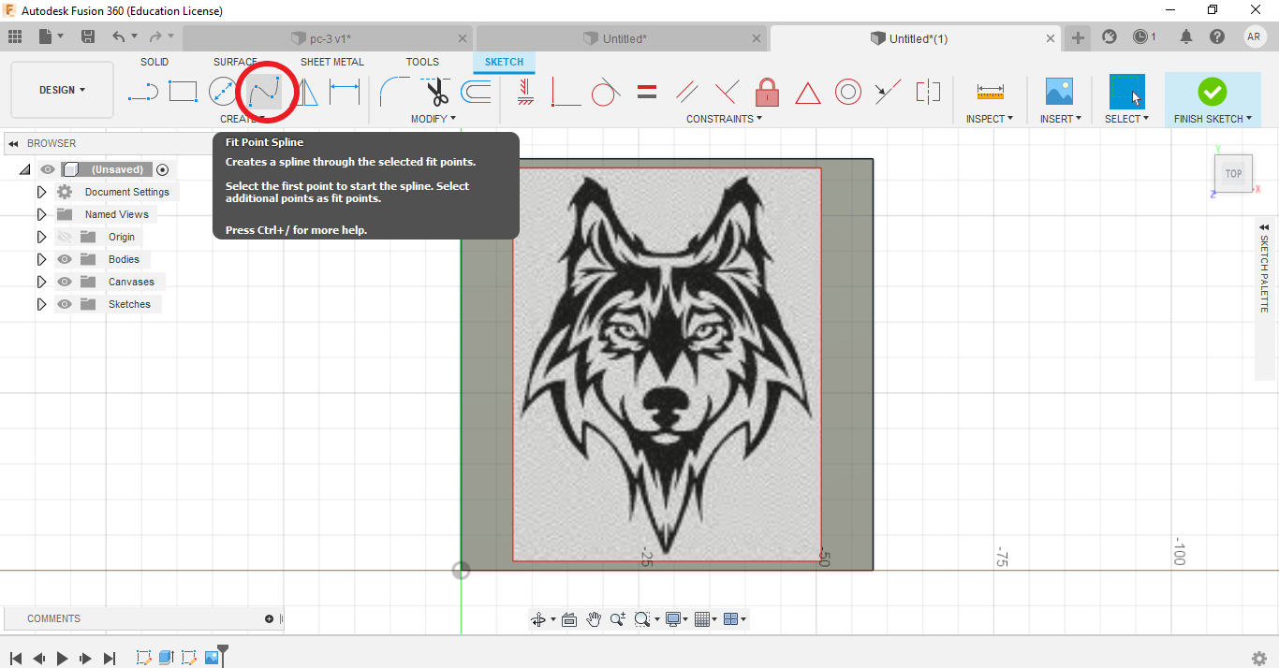Viewport: 1279px width, 668px height.
Task: Click the Sketch Dimension tool
Action: click(x=345, y=92)
